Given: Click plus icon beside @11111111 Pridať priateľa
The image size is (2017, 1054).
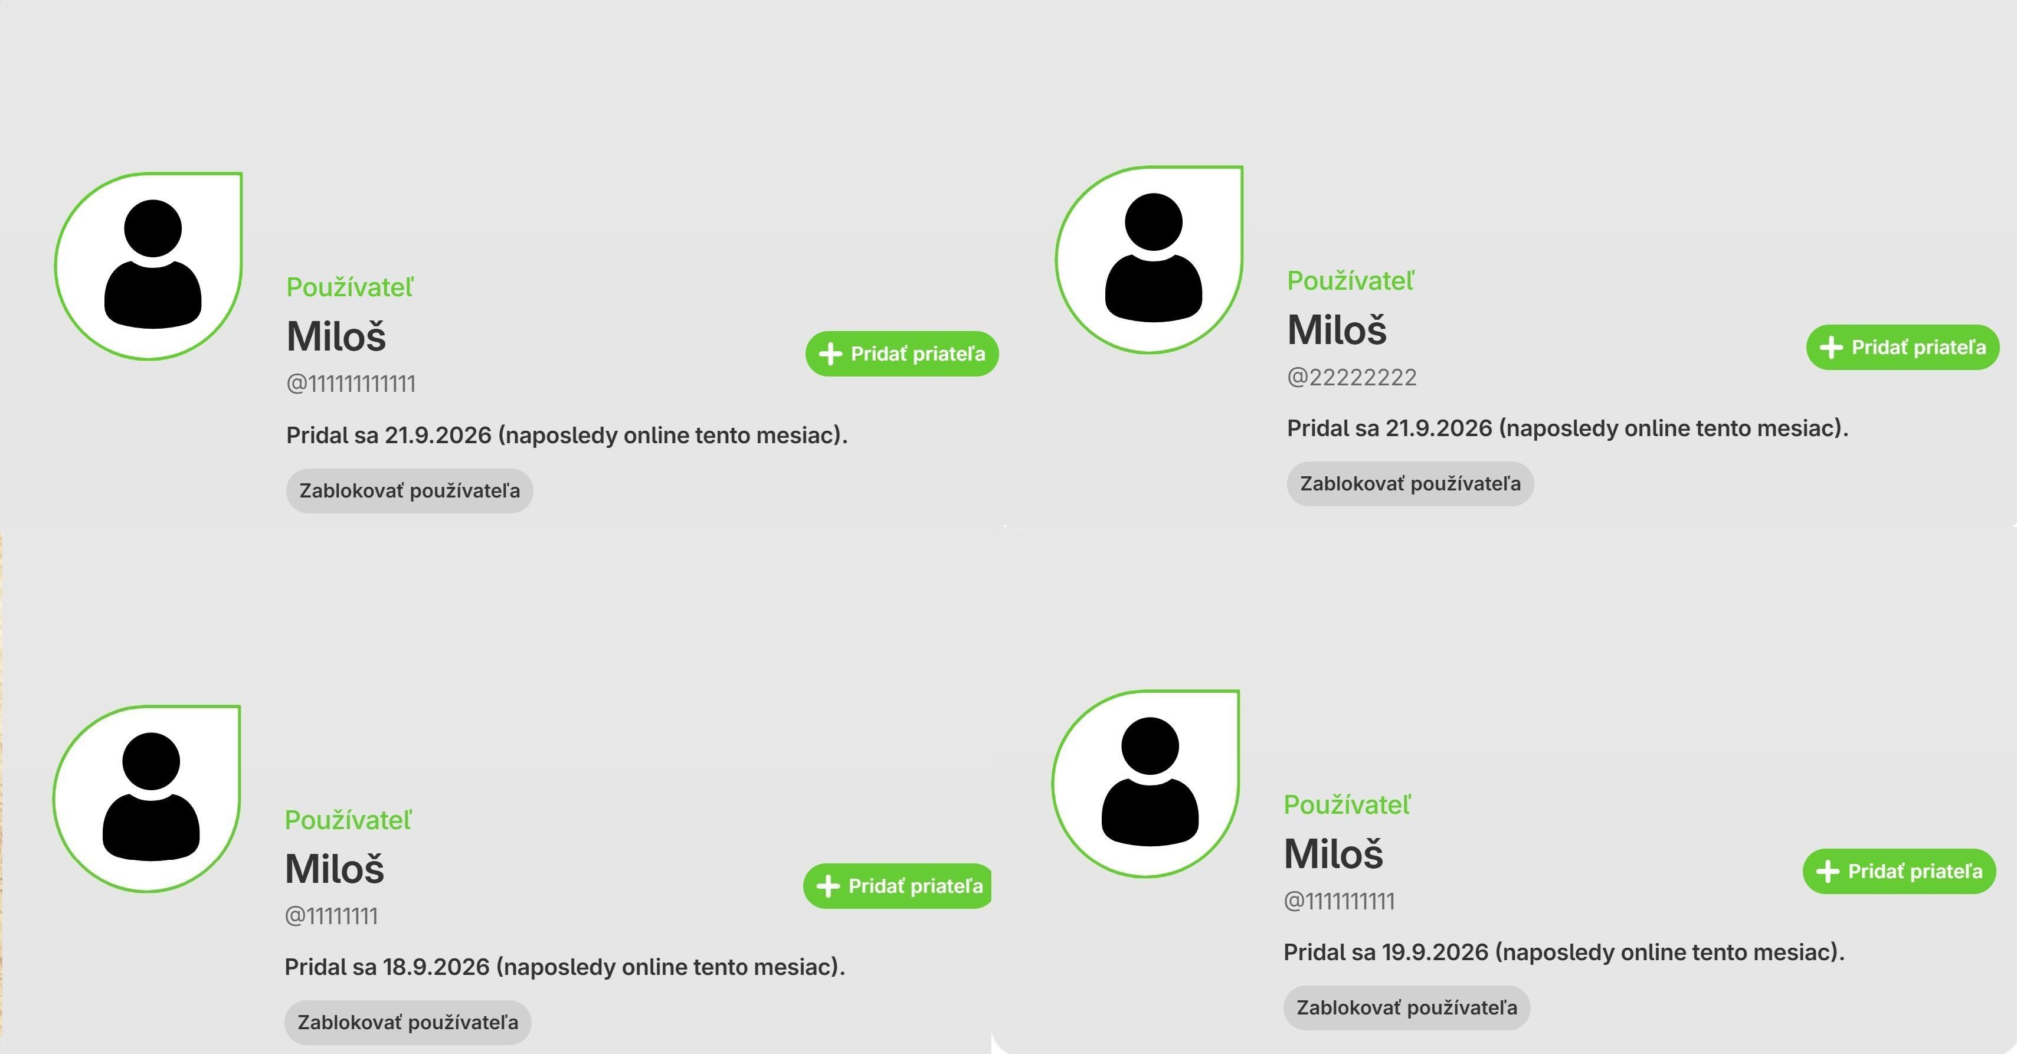Looking at the screenshot, I should pyautogui.click(x=827, y=886).
